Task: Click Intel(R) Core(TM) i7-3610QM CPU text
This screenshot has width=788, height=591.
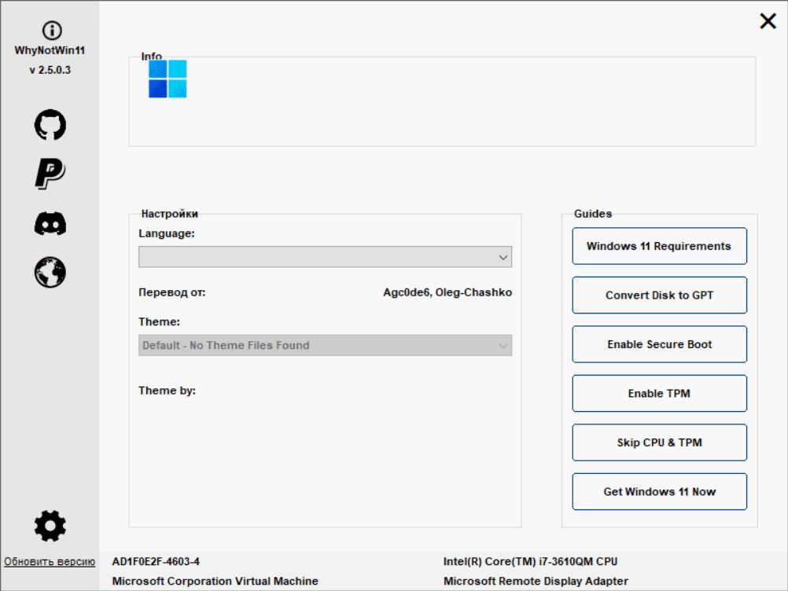Action: pos(530,561)
